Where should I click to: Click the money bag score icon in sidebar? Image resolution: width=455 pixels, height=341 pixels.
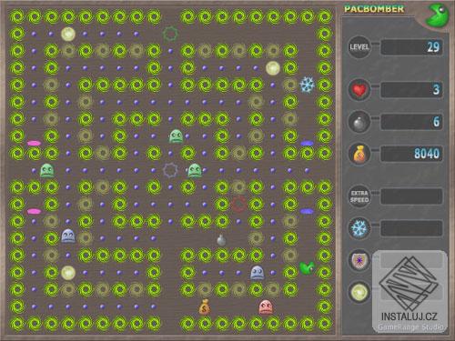(x=359, y=154)
